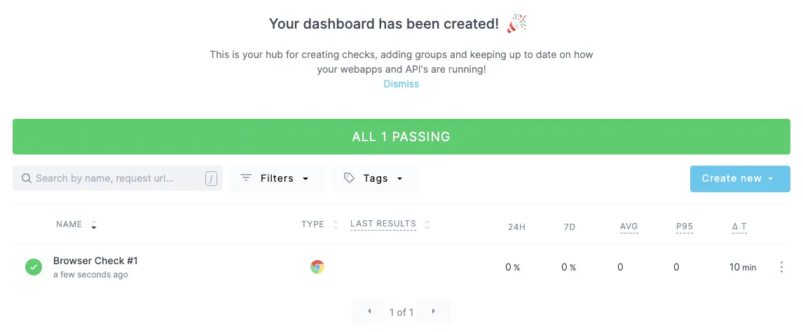Expand the Tags dropdown
Viewport: 803px width, 332px height.
(376, 178)
